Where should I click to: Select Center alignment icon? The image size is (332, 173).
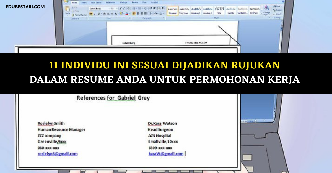138,14
